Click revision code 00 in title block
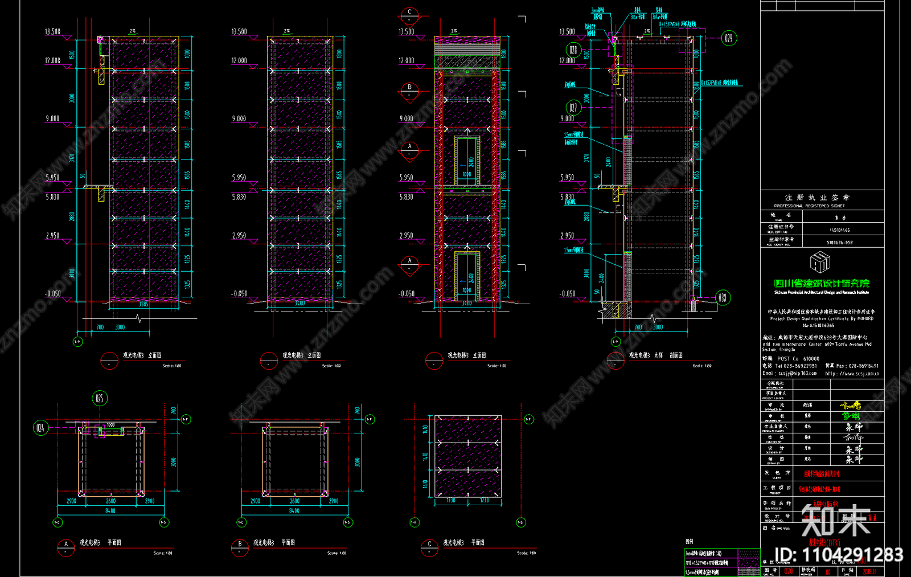 (828, 571)
